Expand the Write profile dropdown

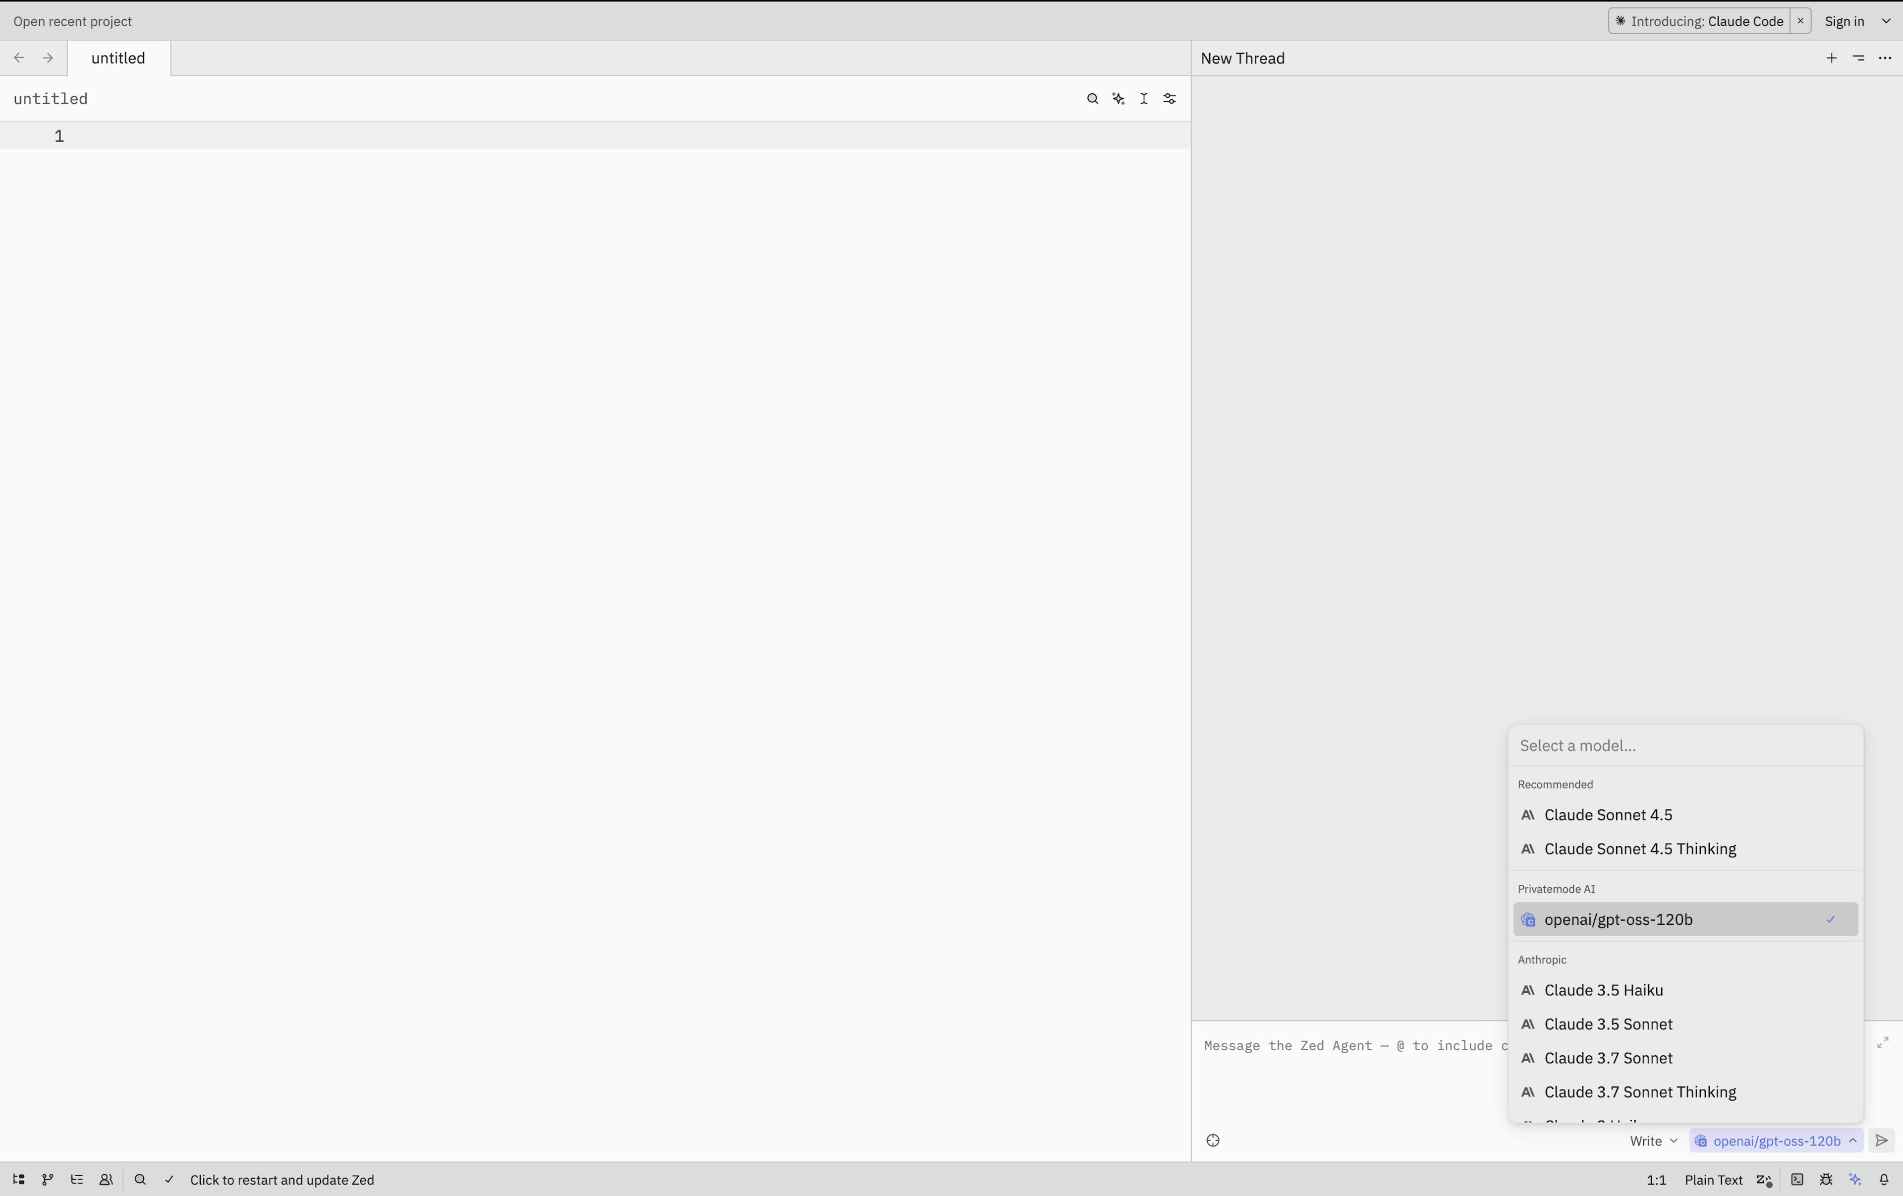[1653, 1140]
